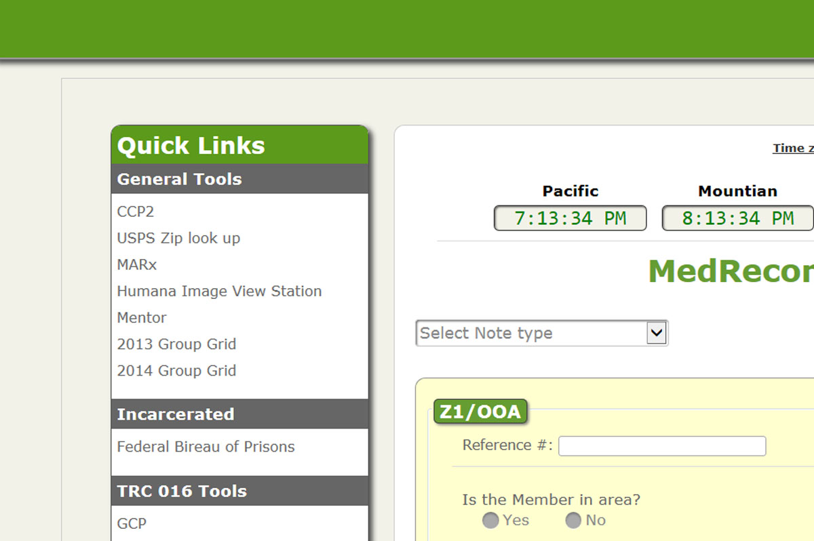
Task: Open the 2013 Group Grid
Action: (x=176, y=344)
